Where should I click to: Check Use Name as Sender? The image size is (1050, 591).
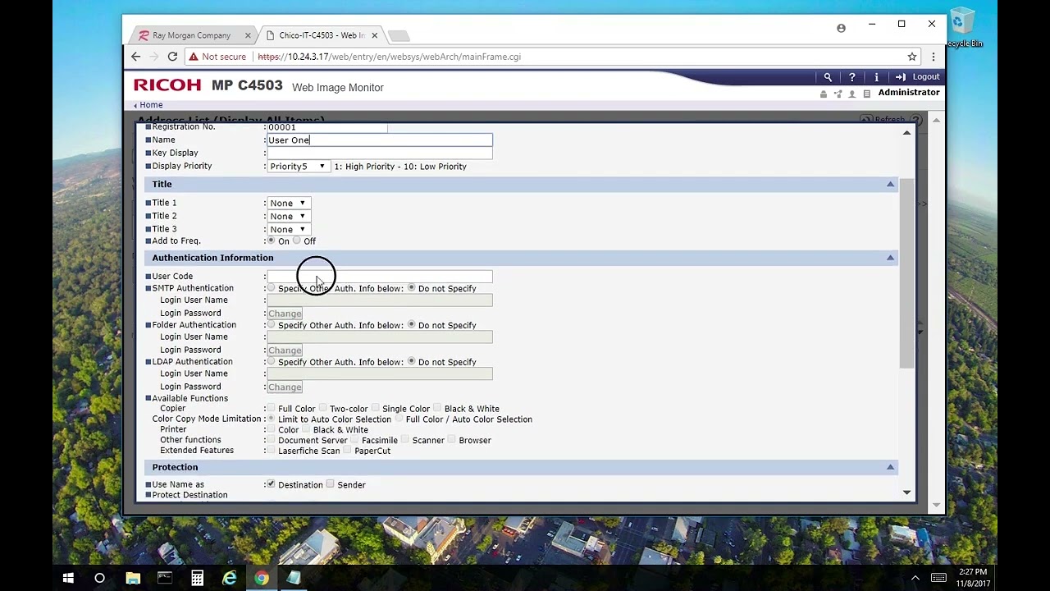pos(330,484)
